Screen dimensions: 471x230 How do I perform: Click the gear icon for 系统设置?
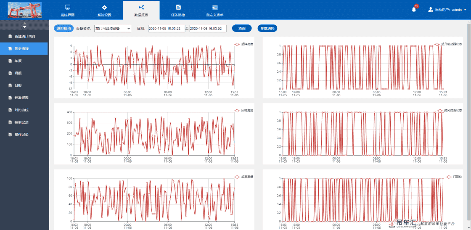(x=104, y=7)
